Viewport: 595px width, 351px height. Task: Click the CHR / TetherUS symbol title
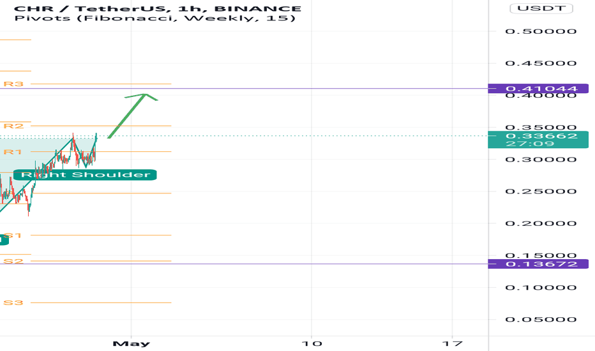89,8
